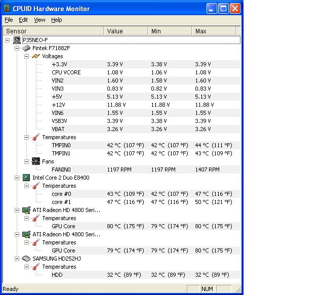
Task: Maximize the Hardware Monitor window
Action: 223,9
